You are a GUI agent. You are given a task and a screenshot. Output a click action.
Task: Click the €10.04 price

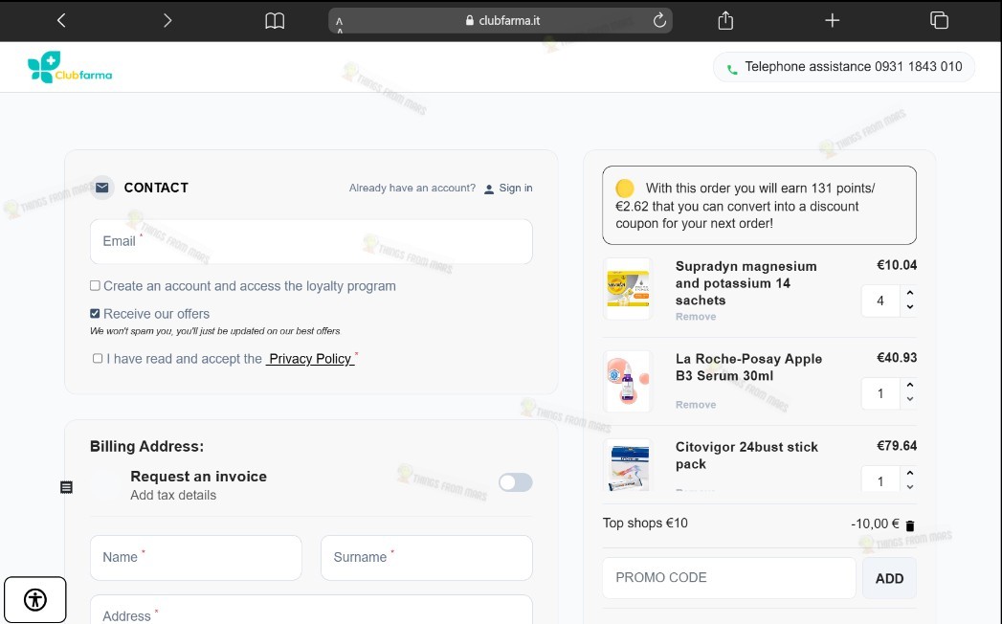click(897, 265)
